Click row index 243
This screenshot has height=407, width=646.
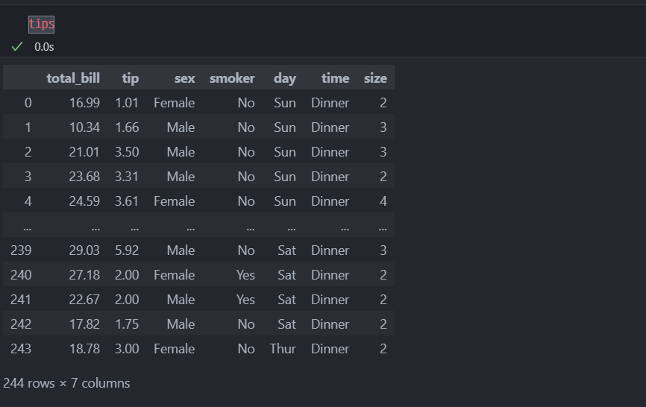(21, 349)
